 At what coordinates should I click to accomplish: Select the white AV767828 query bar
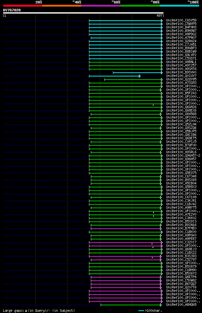pyautogui.click(x=83, y=13)
